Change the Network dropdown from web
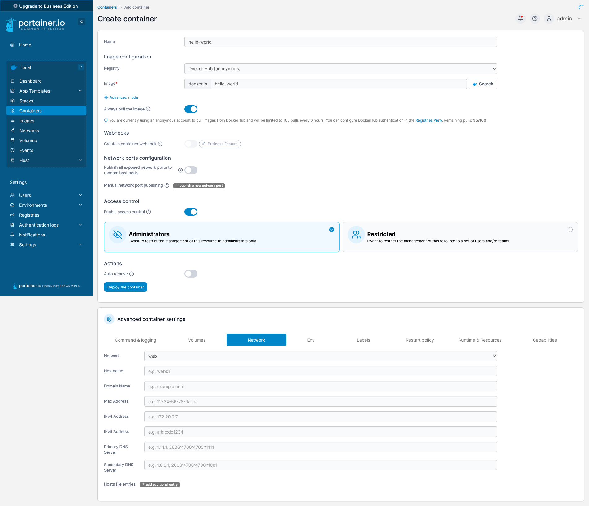 pos(320,356)
